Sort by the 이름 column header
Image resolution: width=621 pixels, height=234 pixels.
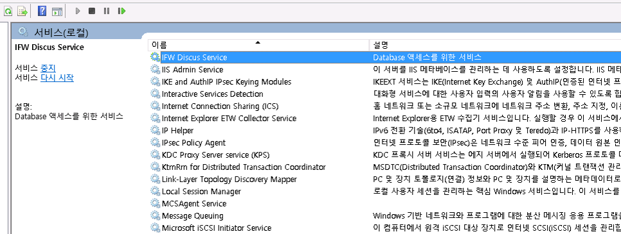coord(258,45)
